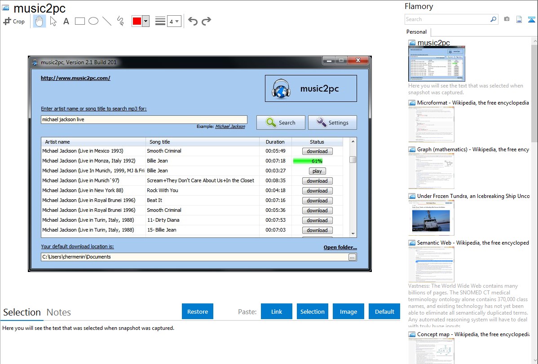This screenshot has height=364, width=538.
Task: Click the Restore button
Action: 198,311
